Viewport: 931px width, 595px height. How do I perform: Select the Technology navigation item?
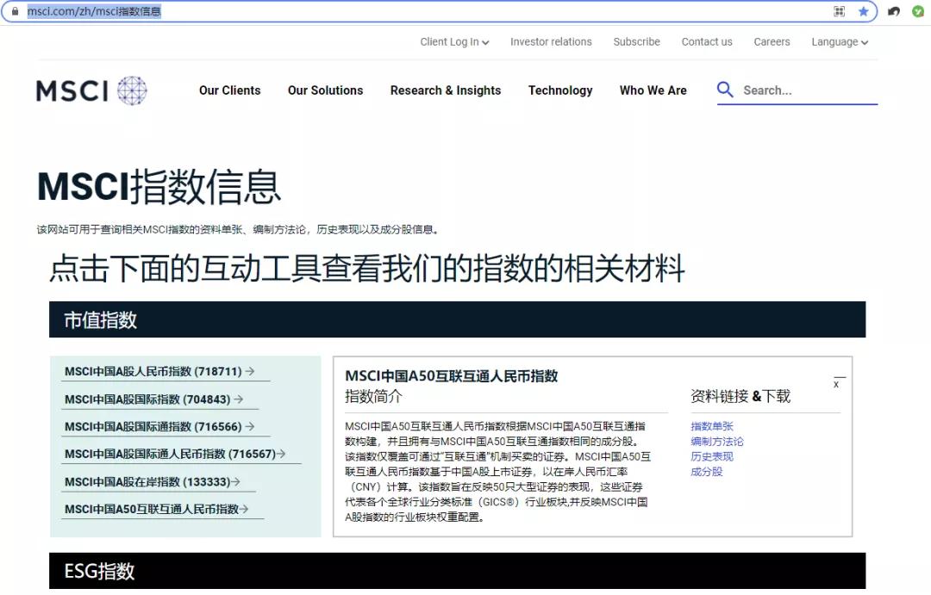click(560, 90)
